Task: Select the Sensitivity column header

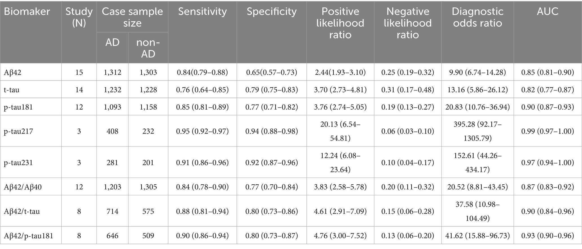Action: coord(202,12)
